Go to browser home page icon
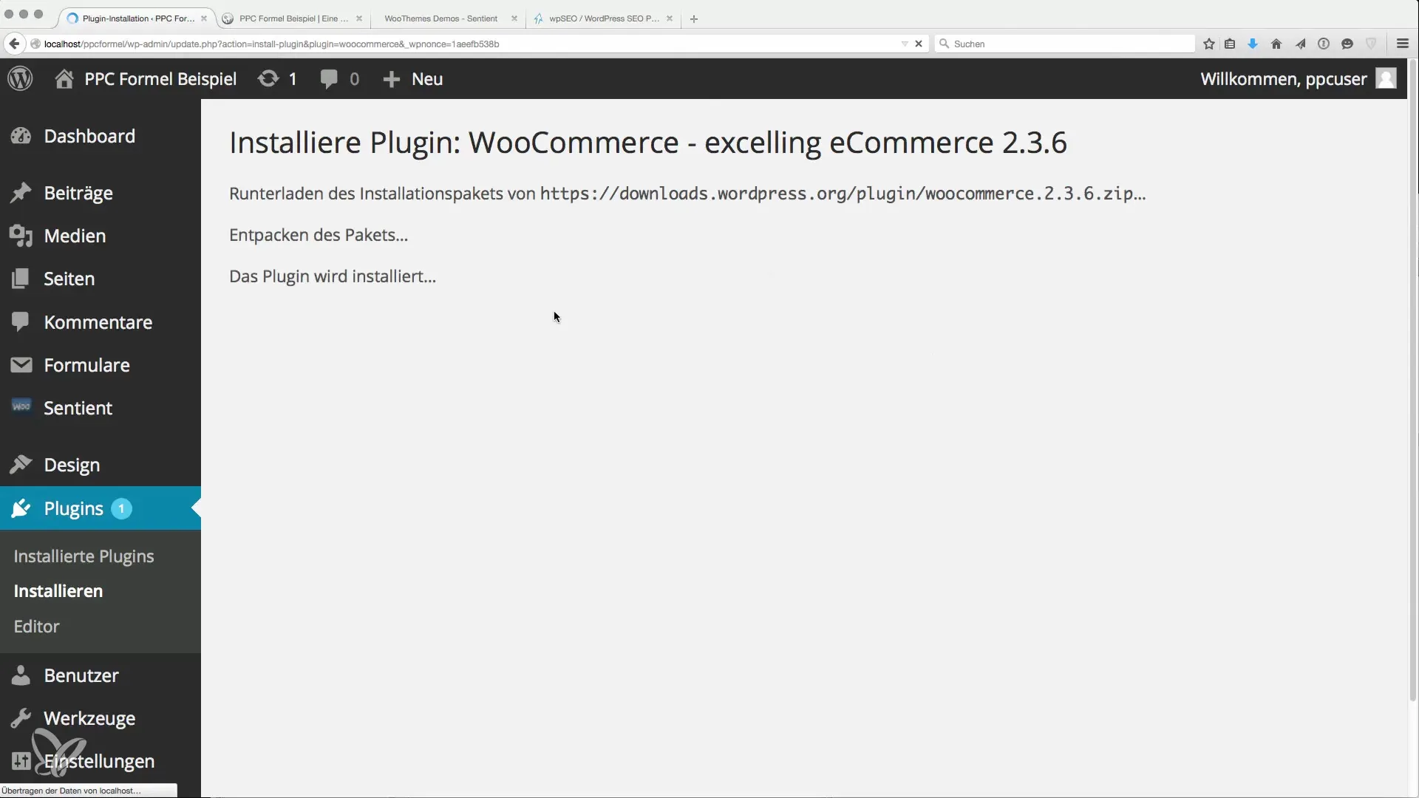The image size is (1419, 798). click(1276, 44)
